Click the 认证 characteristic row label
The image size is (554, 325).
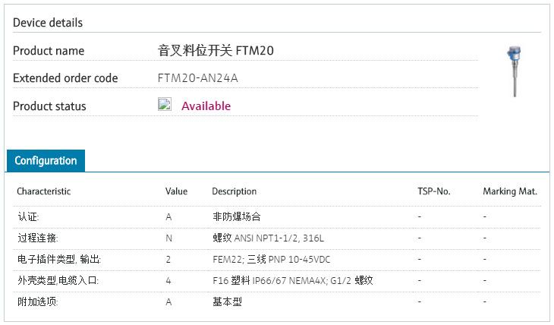click(x=28, y=217)
